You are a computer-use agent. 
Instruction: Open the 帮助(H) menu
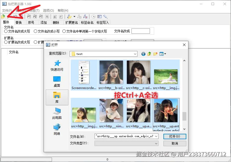tap(63, 10)
